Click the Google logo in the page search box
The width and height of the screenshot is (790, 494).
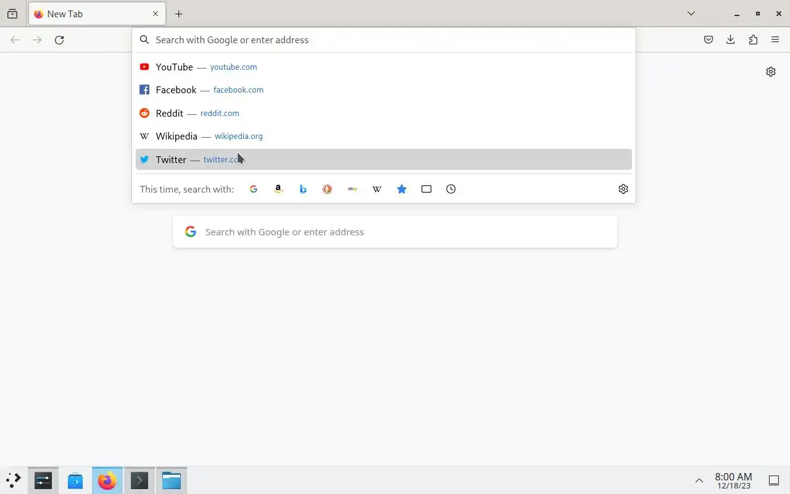click(x=191, y=232)
